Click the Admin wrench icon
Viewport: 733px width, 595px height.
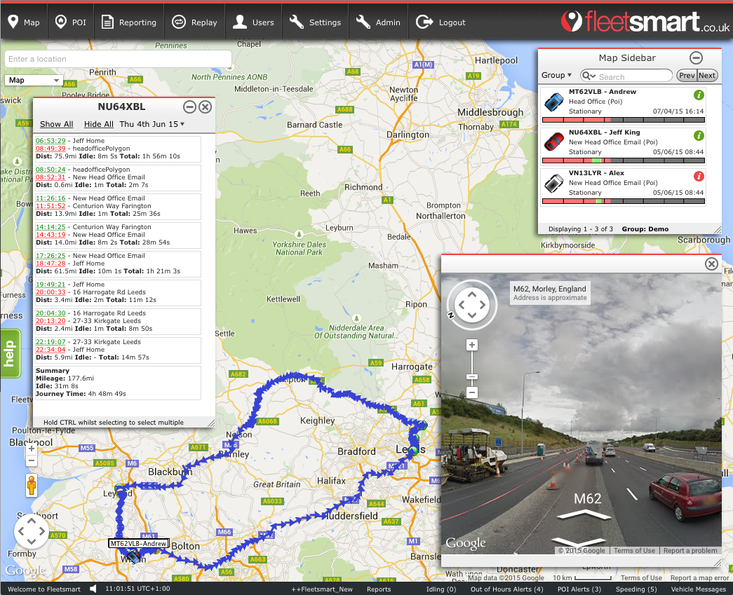click(x=363, y=22)
